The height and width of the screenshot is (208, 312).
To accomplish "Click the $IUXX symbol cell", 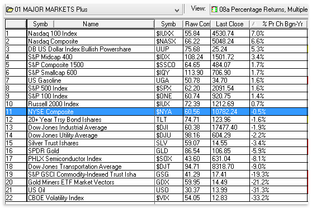I will [169, 34].
